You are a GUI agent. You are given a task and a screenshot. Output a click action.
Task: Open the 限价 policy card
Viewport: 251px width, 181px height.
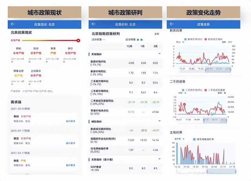coord(70,55)
